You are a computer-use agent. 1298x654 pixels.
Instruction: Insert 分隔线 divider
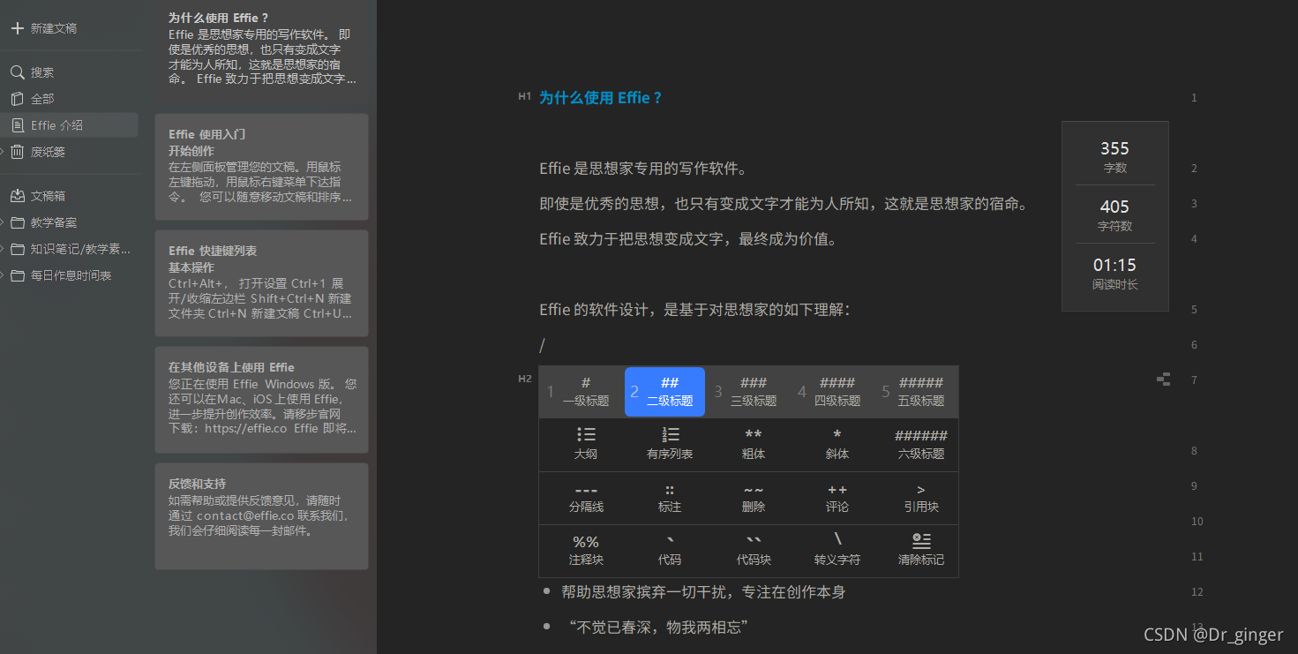[x=586, y=498]
